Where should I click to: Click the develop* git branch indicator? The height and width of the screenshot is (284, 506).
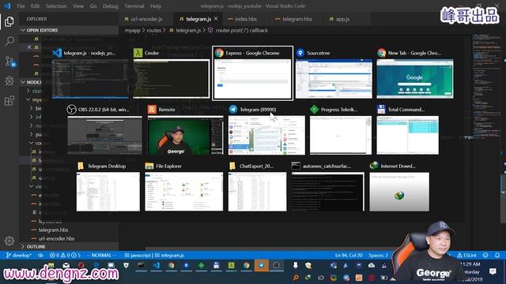19,256
